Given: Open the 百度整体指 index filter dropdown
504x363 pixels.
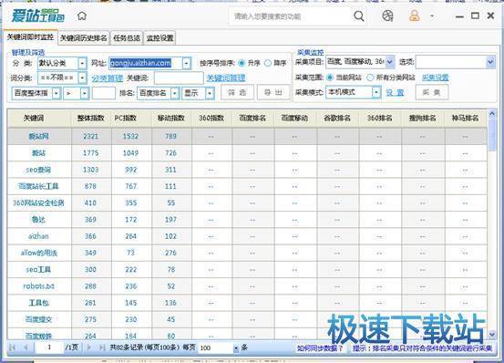Looking at the screenshot, I should (x=57, y=93).
